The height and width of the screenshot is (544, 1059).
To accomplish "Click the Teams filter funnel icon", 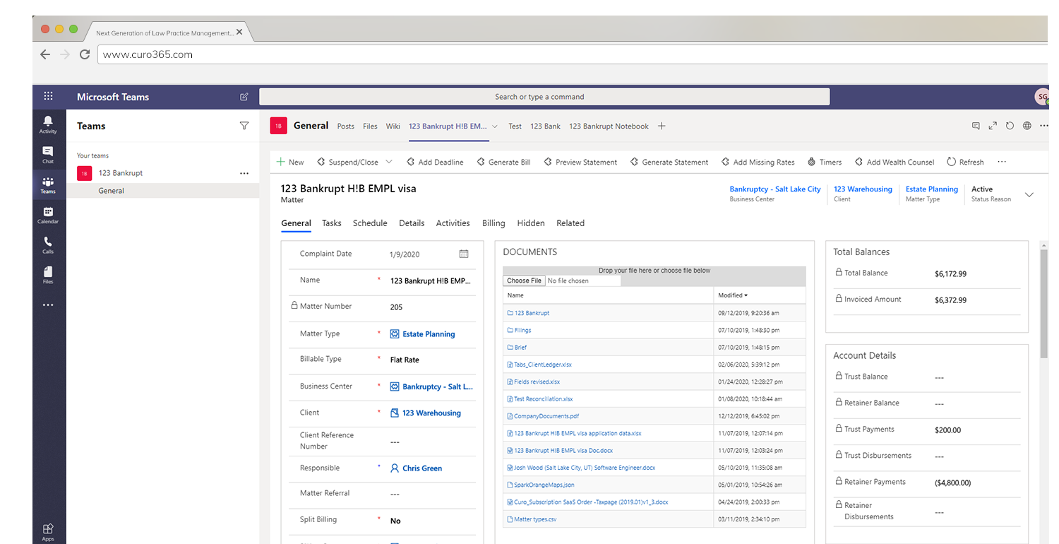I will point(244,126).
